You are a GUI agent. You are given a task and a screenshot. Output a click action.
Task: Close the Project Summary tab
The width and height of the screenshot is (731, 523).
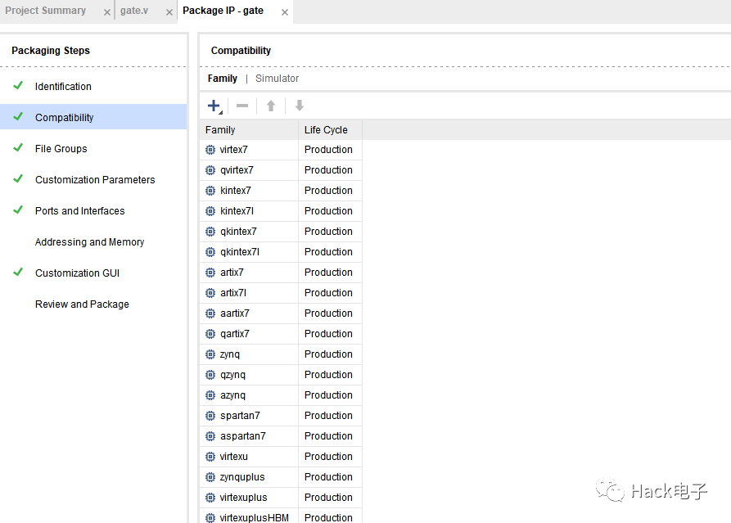(106, 12)
